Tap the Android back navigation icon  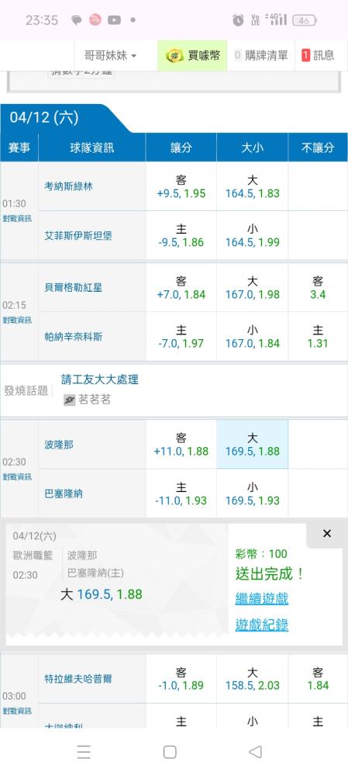pyautogui.click(x=255, y=752)
